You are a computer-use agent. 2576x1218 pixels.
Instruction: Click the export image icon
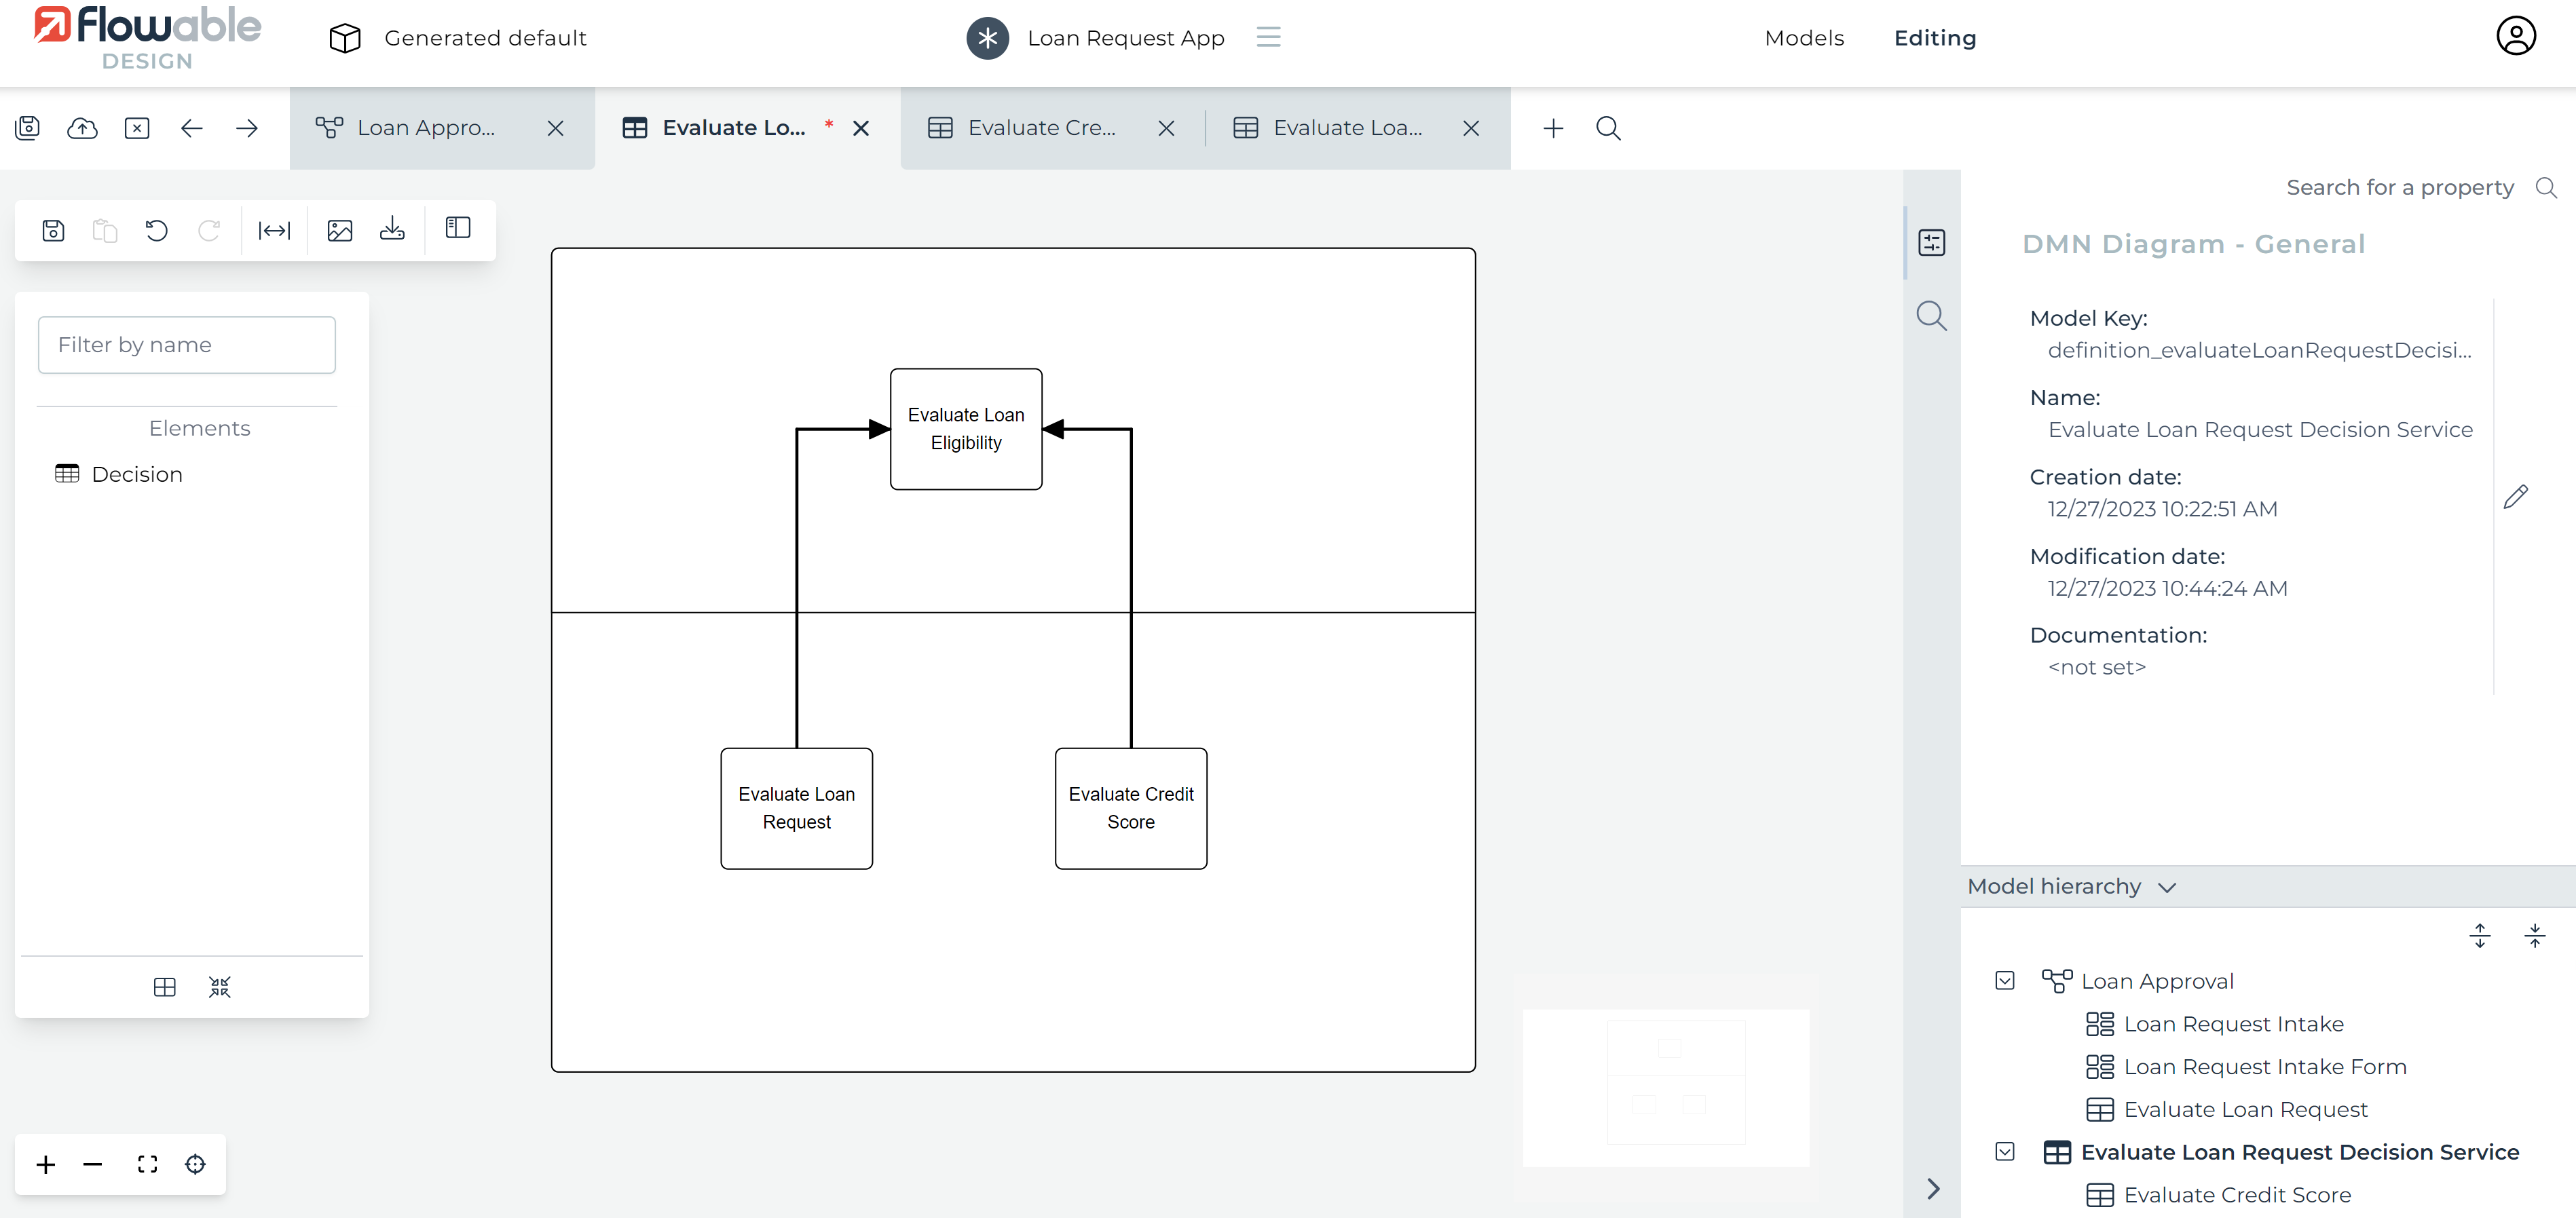coord(340,231)
